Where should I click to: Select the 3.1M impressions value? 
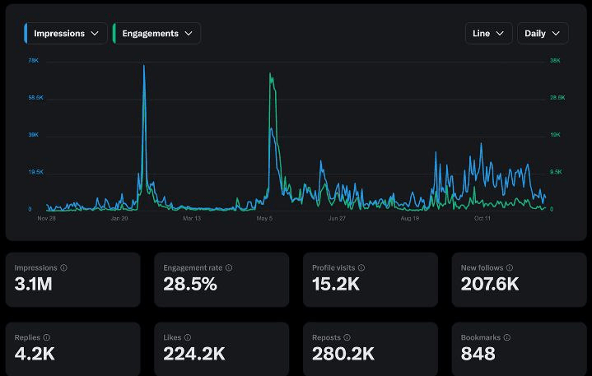tap(33, 285)
